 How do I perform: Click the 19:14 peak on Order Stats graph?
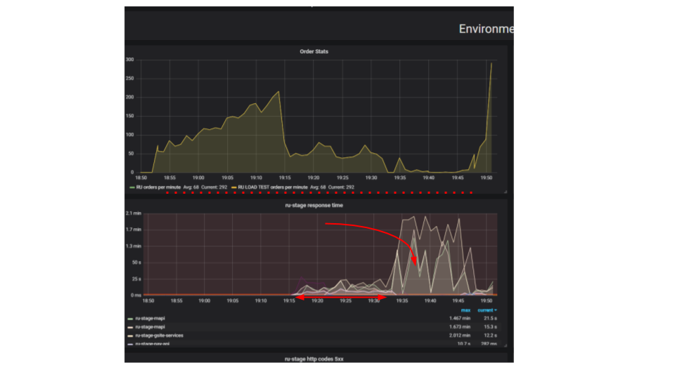tap(278, 91)
